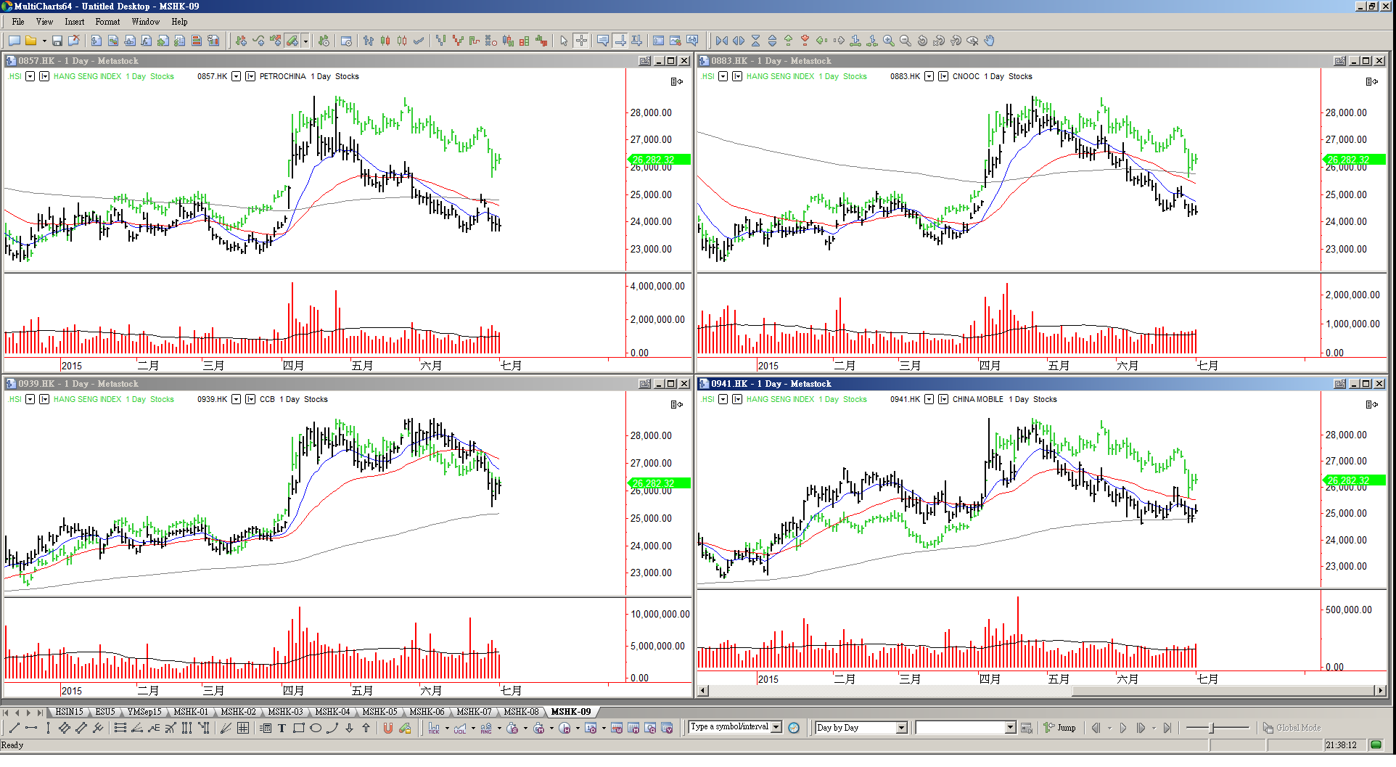Click the Zoom Out magnifier icon
This screenshot has height=767, width=1396.
(x=905, y=41)
